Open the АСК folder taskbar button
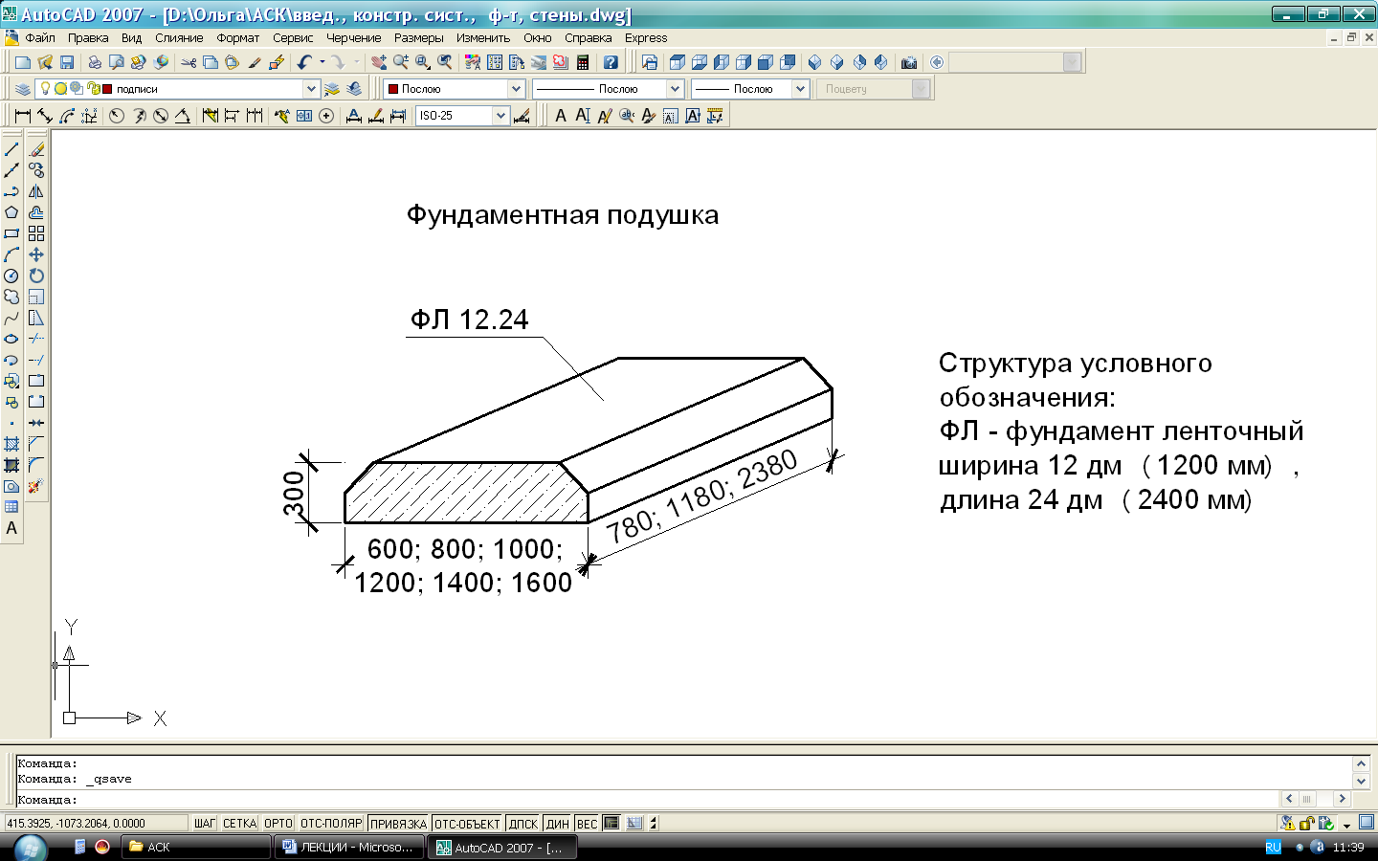 pos(196,848)
